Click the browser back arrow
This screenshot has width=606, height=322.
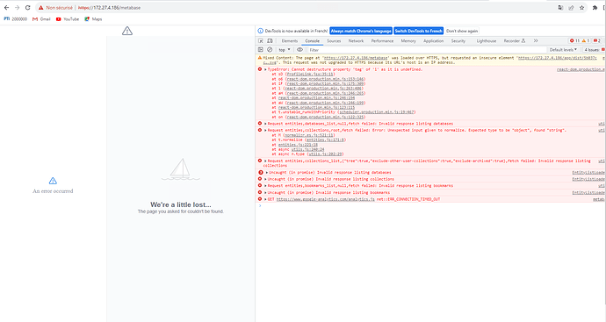click(6, 8)
